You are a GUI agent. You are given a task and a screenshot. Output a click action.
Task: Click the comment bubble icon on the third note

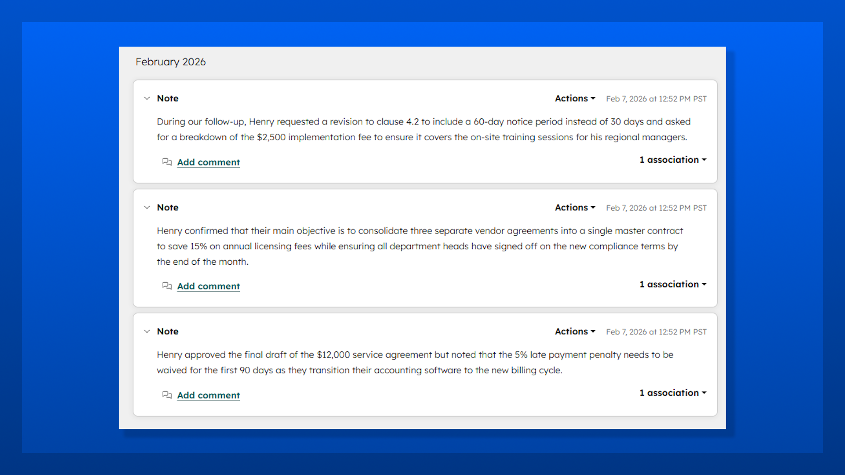point(167,395)
